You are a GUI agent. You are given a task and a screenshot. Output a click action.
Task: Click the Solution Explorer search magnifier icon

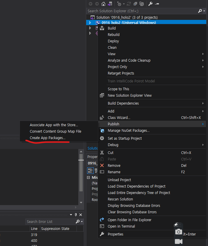(x=200, y=11)
